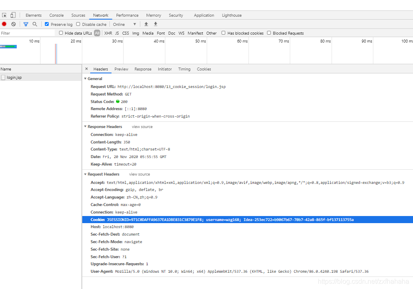413x289 pixels.
Task: Open the Performance panel tab
Action: (x=127, y=15)
